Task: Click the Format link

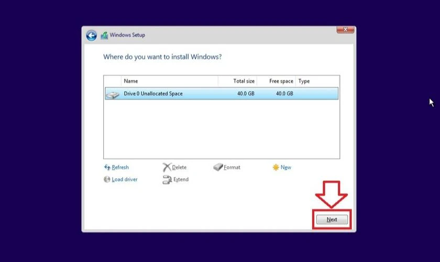Action: pos(232,167)
